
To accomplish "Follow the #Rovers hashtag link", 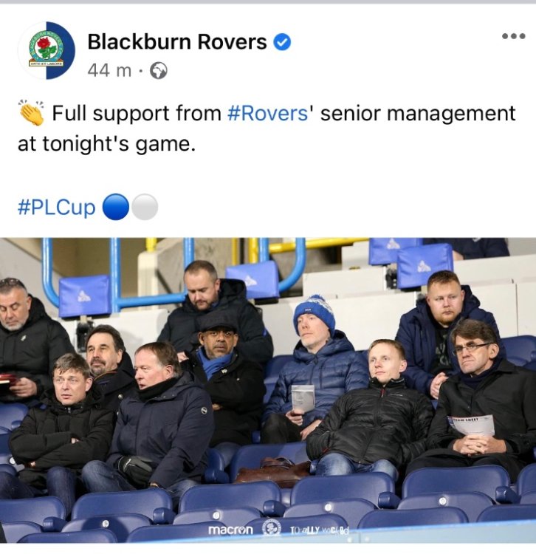I will [268, 114].
